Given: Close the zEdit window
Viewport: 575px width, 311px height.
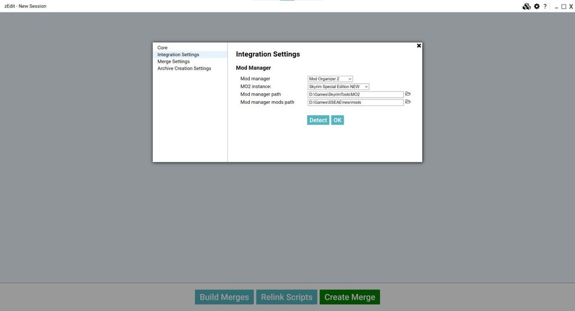Looking at the screenshot, I should point(571,7).
